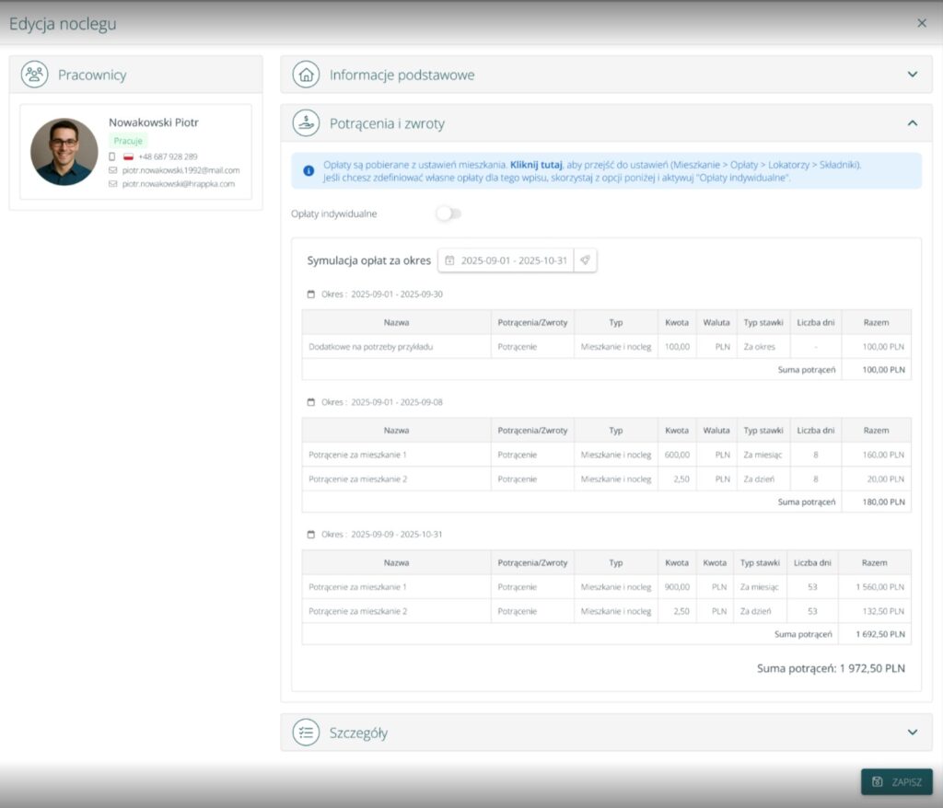The image size is (943, 808).
Task: Click the phone icon under Nowakowski Piotr
Action: pos(112,156)
